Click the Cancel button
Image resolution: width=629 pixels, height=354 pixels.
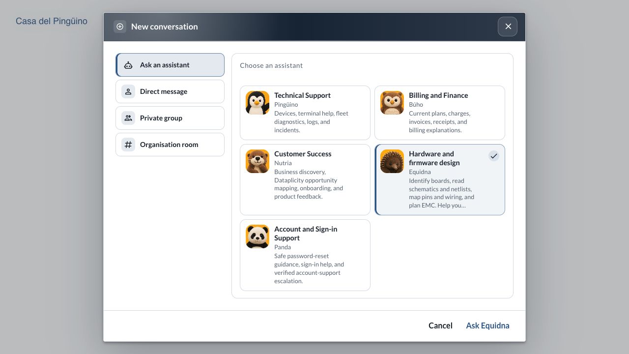[x=440, y=325]
